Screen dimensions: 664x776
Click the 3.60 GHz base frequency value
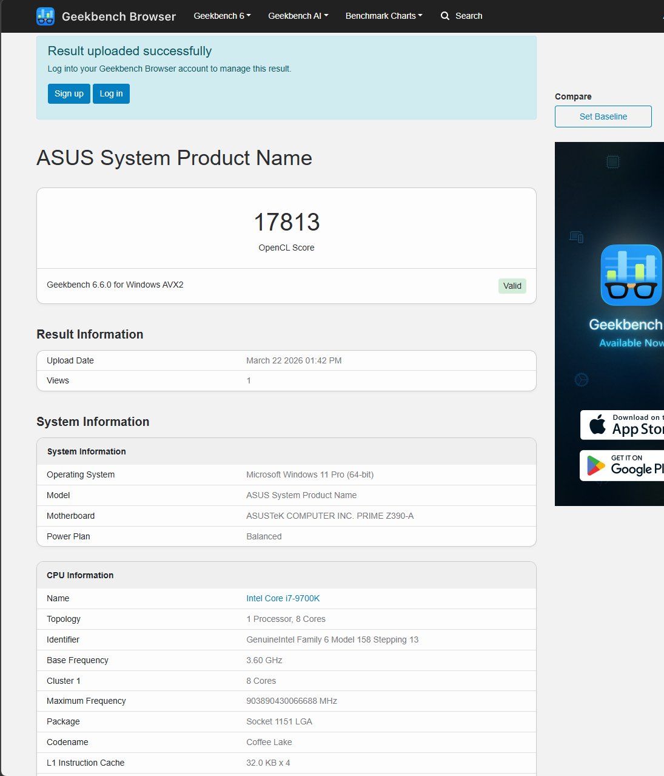[x=264, y=660]
